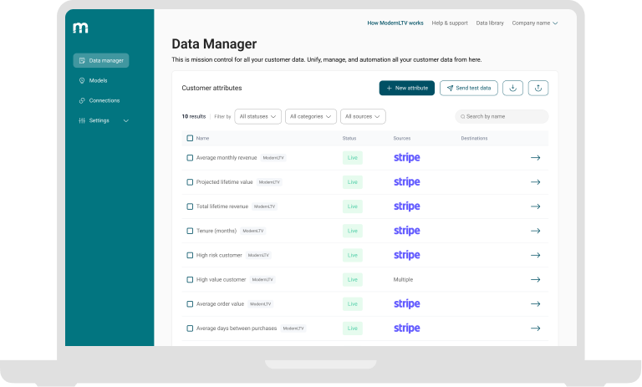Open High value customer row arrow

(x=536, y=280)
